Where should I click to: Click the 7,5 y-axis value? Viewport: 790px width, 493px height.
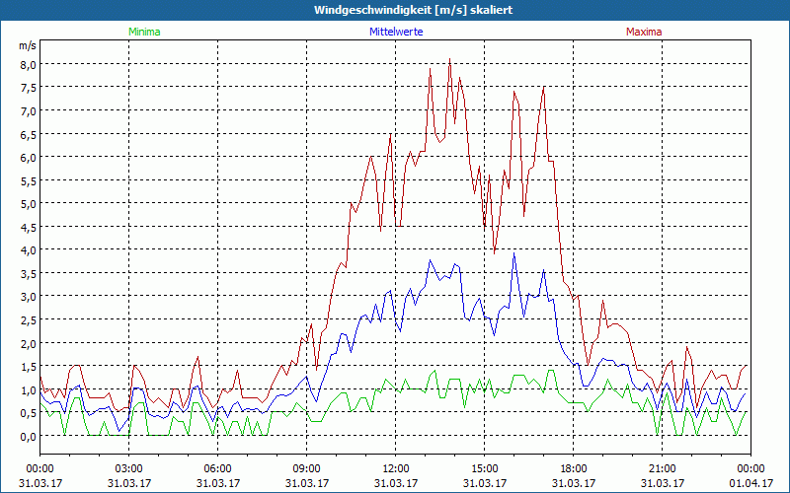point(29,88)
